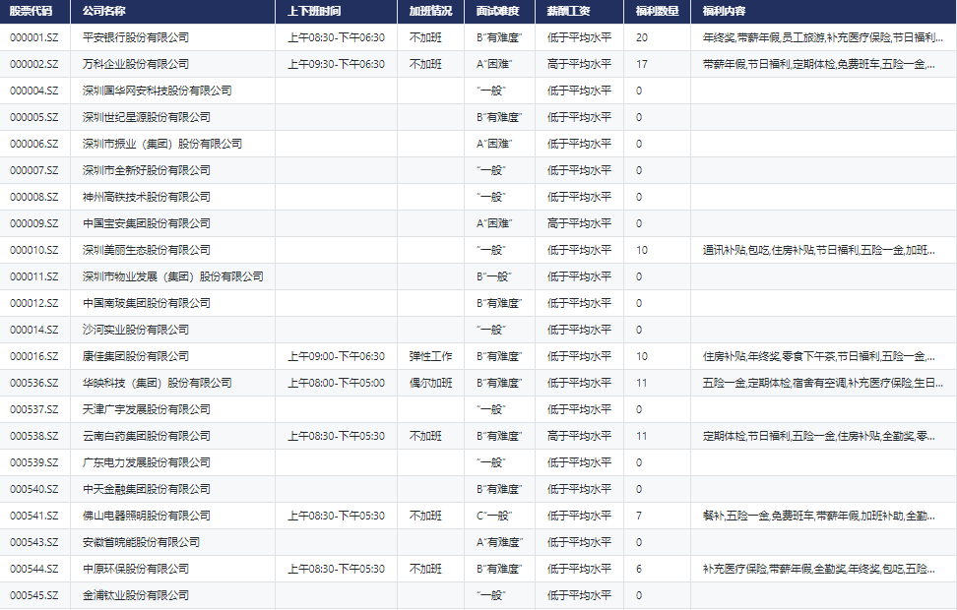Select stock code 000537.SZ
The height and width of the screenshot is (610, 957).
pos(34,409)
